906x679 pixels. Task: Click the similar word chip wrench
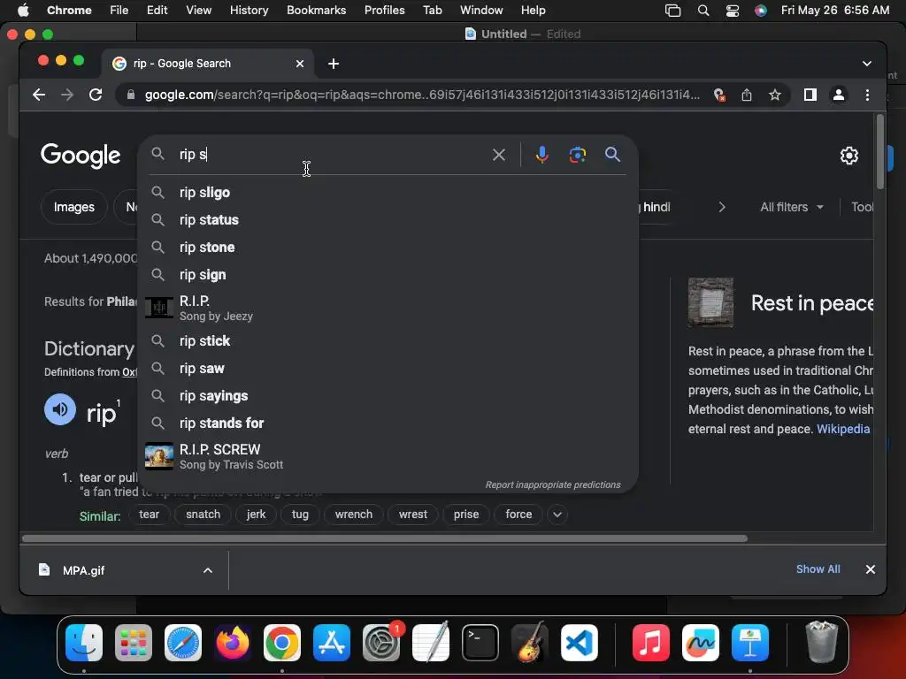(x=354, y=515)
